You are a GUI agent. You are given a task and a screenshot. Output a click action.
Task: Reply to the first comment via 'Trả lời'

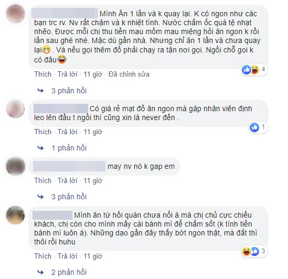tap(67, 74)
